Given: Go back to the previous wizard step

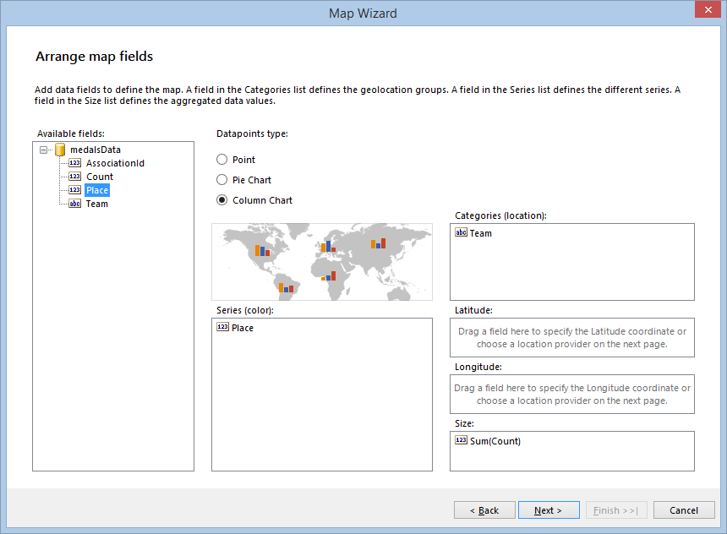Looking at the screenshot, I should pos(484,509).
